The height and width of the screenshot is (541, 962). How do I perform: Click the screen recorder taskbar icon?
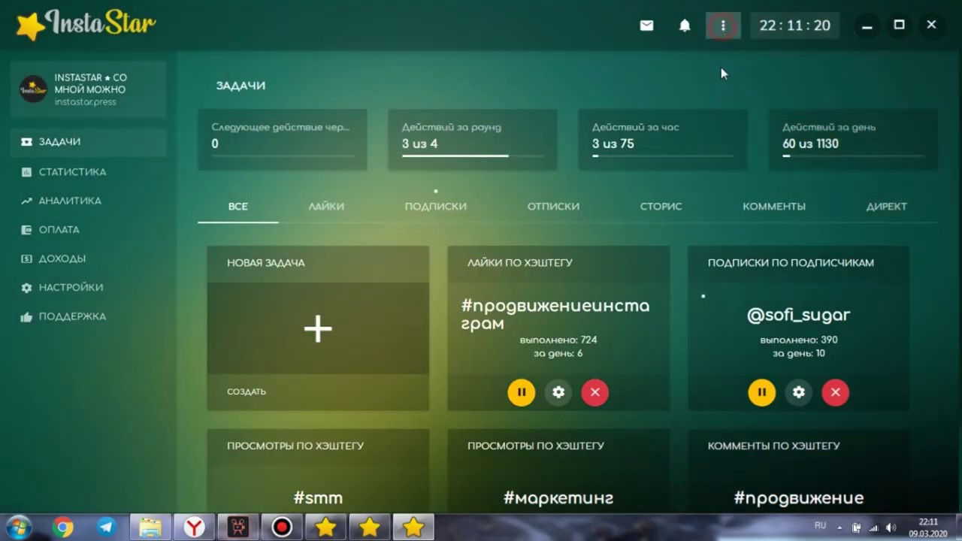point(282,527)
